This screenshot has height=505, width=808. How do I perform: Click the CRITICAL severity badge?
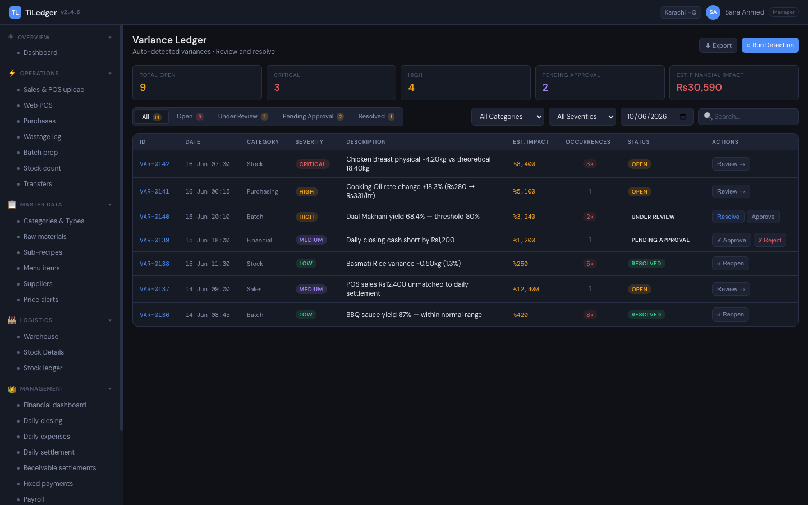click(313, 164)
